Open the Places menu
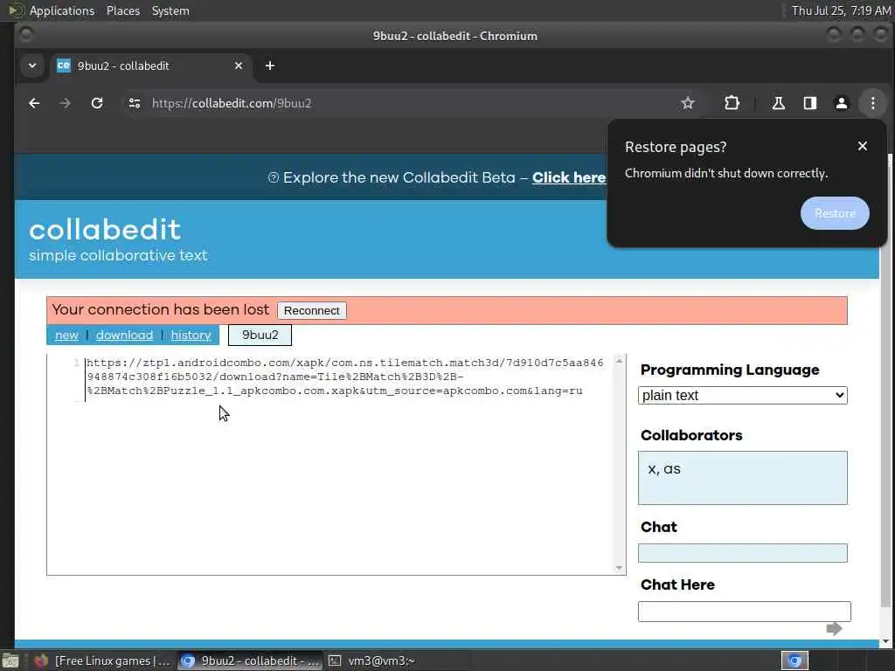The image size is (895, 671). point(123,10)
